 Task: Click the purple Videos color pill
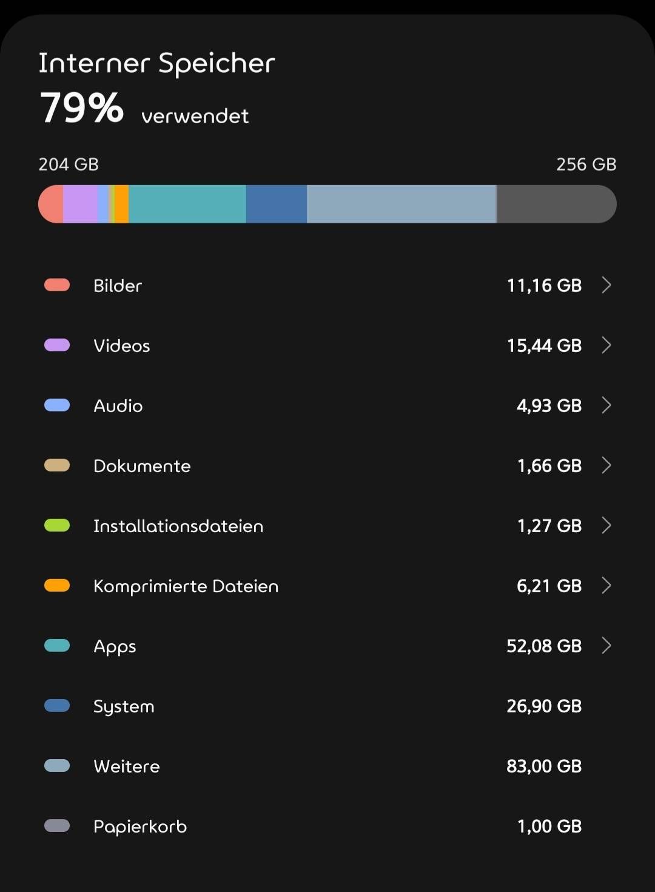(x=57, y=345)
